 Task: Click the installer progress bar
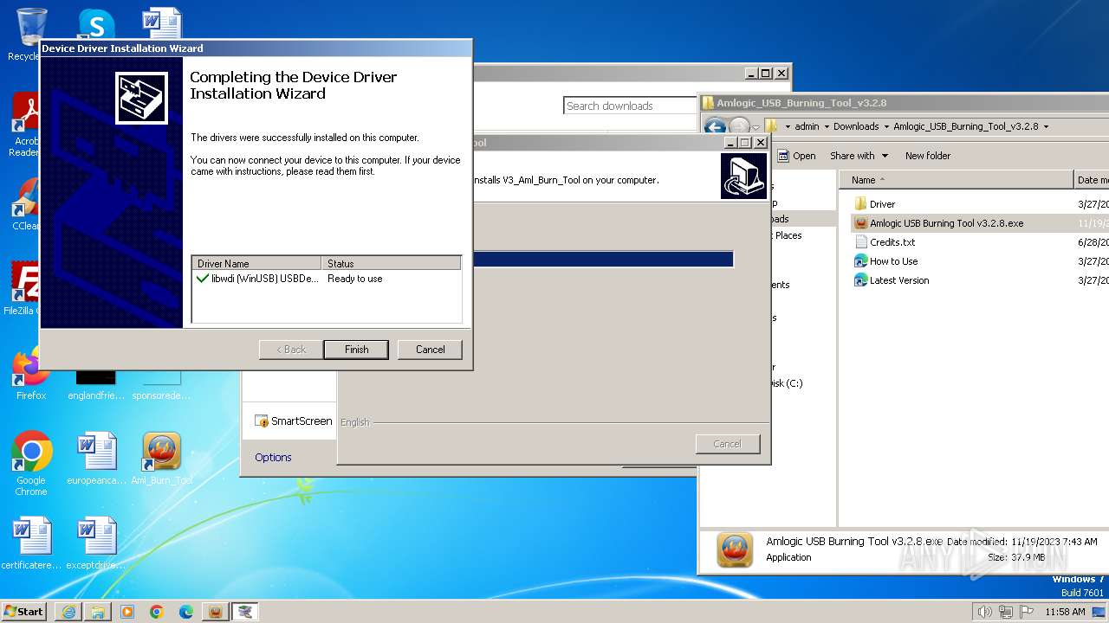pyautogui.click(x=604, y=259)
